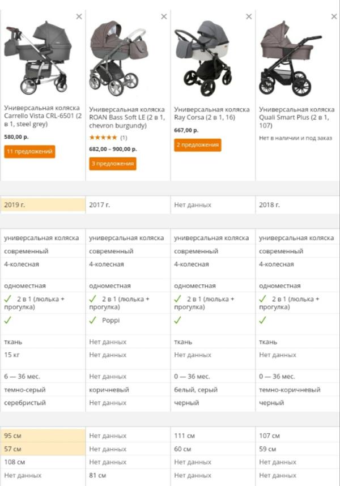Click the Quali Smart Plus stroller image

point(290,58)
